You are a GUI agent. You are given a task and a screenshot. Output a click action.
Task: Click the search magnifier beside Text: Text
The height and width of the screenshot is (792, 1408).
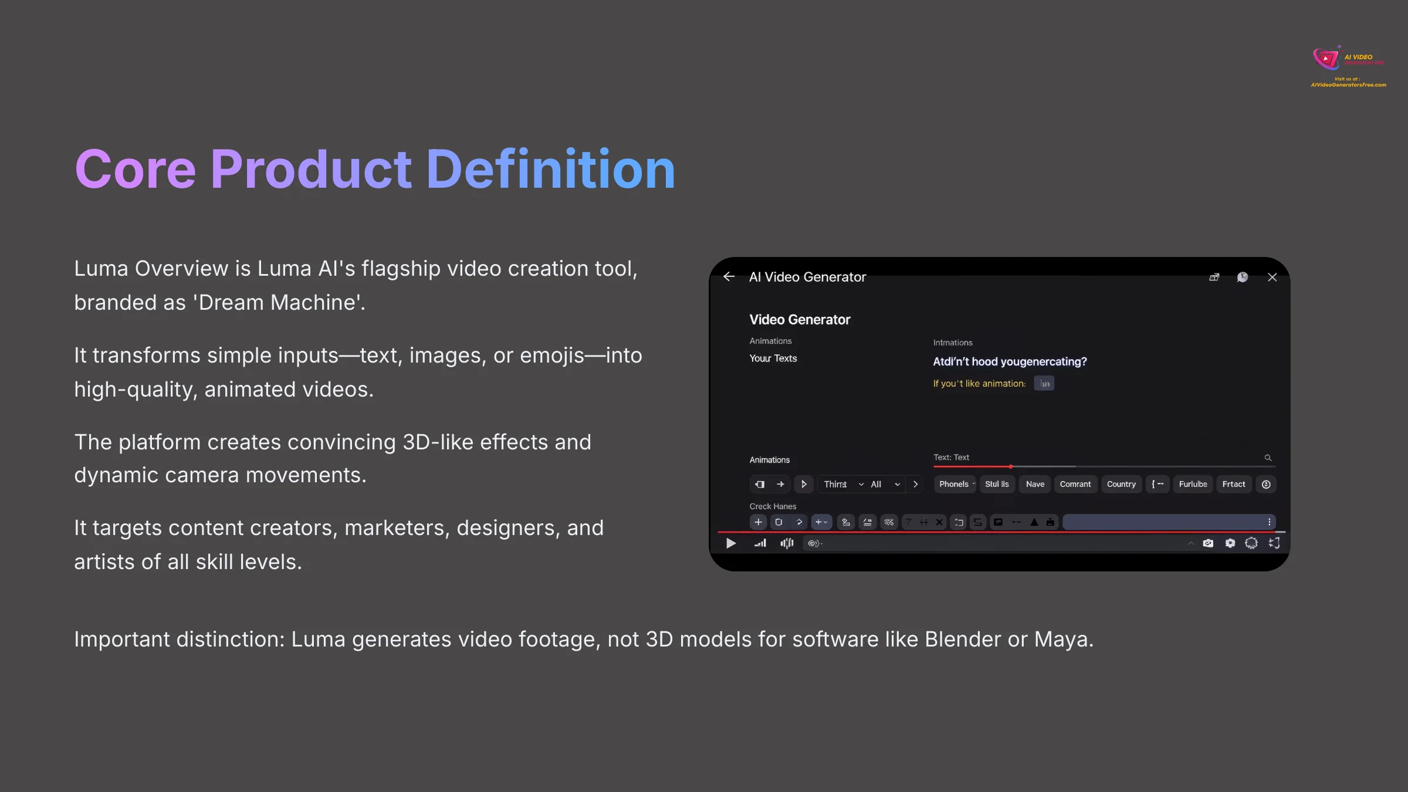(1268, 458)
